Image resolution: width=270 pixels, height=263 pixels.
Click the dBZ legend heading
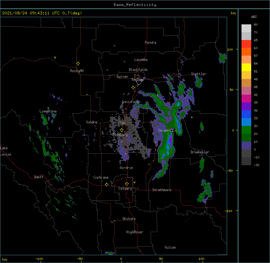[x=254, y=17]
